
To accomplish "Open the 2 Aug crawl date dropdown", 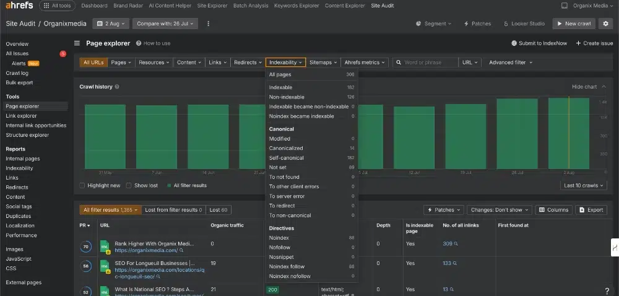I will click(111, 24).
